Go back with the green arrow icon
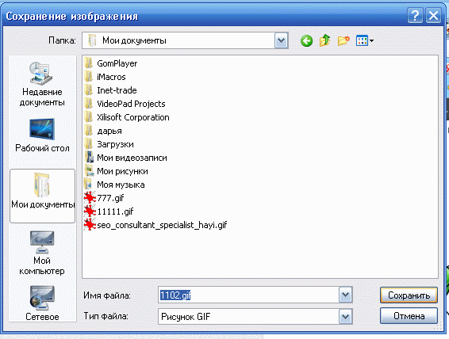Screen dimensions: 449x339 click(x=306, y=41)
